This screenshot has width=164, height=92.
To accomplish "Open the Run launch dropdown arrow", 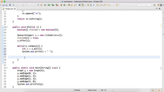I will pos(50,5).
